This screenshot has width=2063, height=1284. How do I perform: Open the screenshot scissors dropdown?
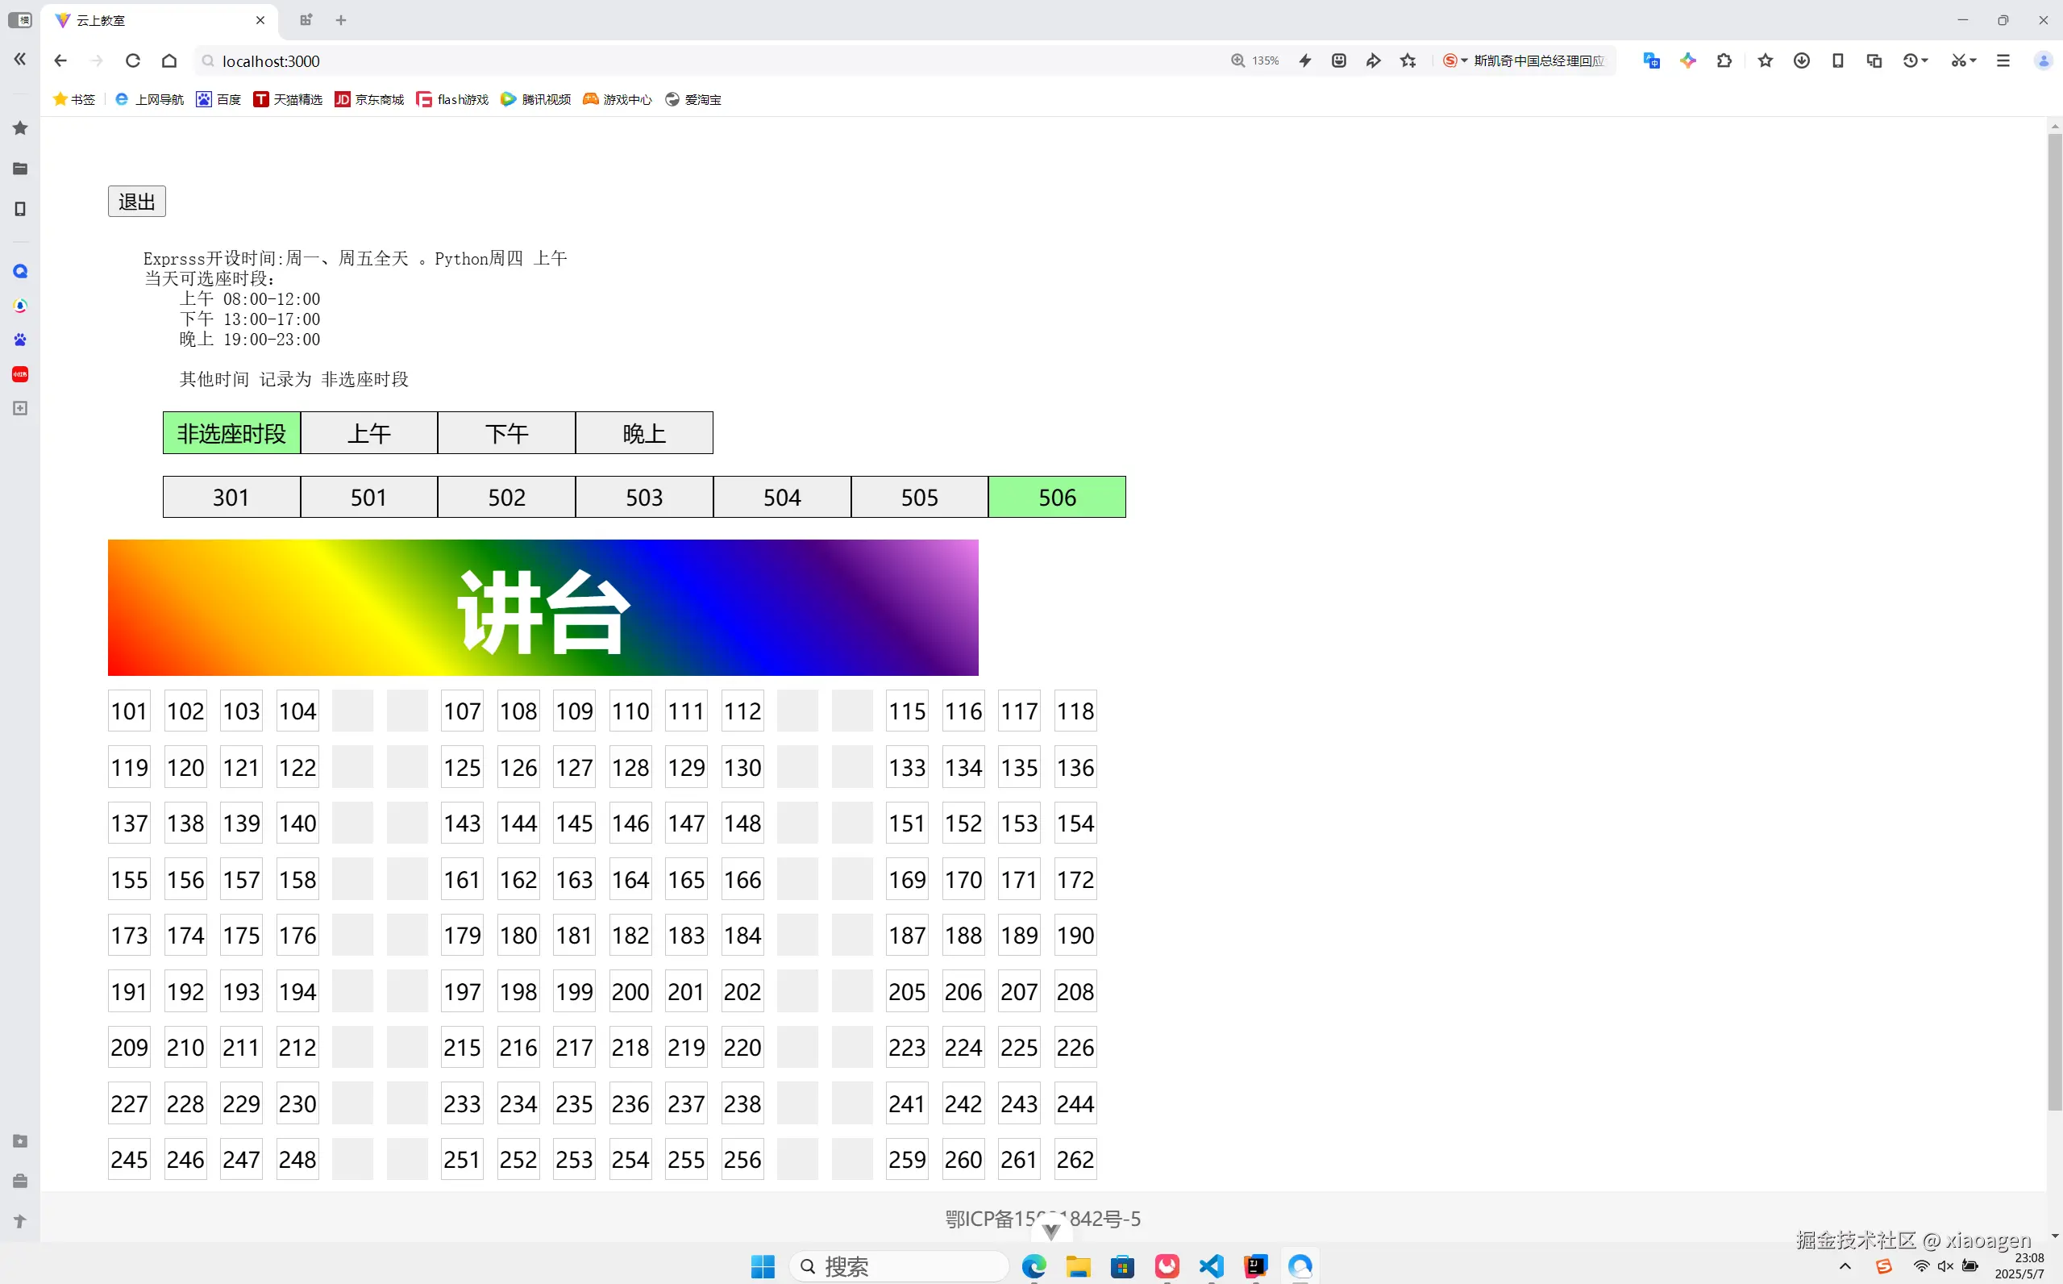pyautogui.click(x=1973, y=60)
